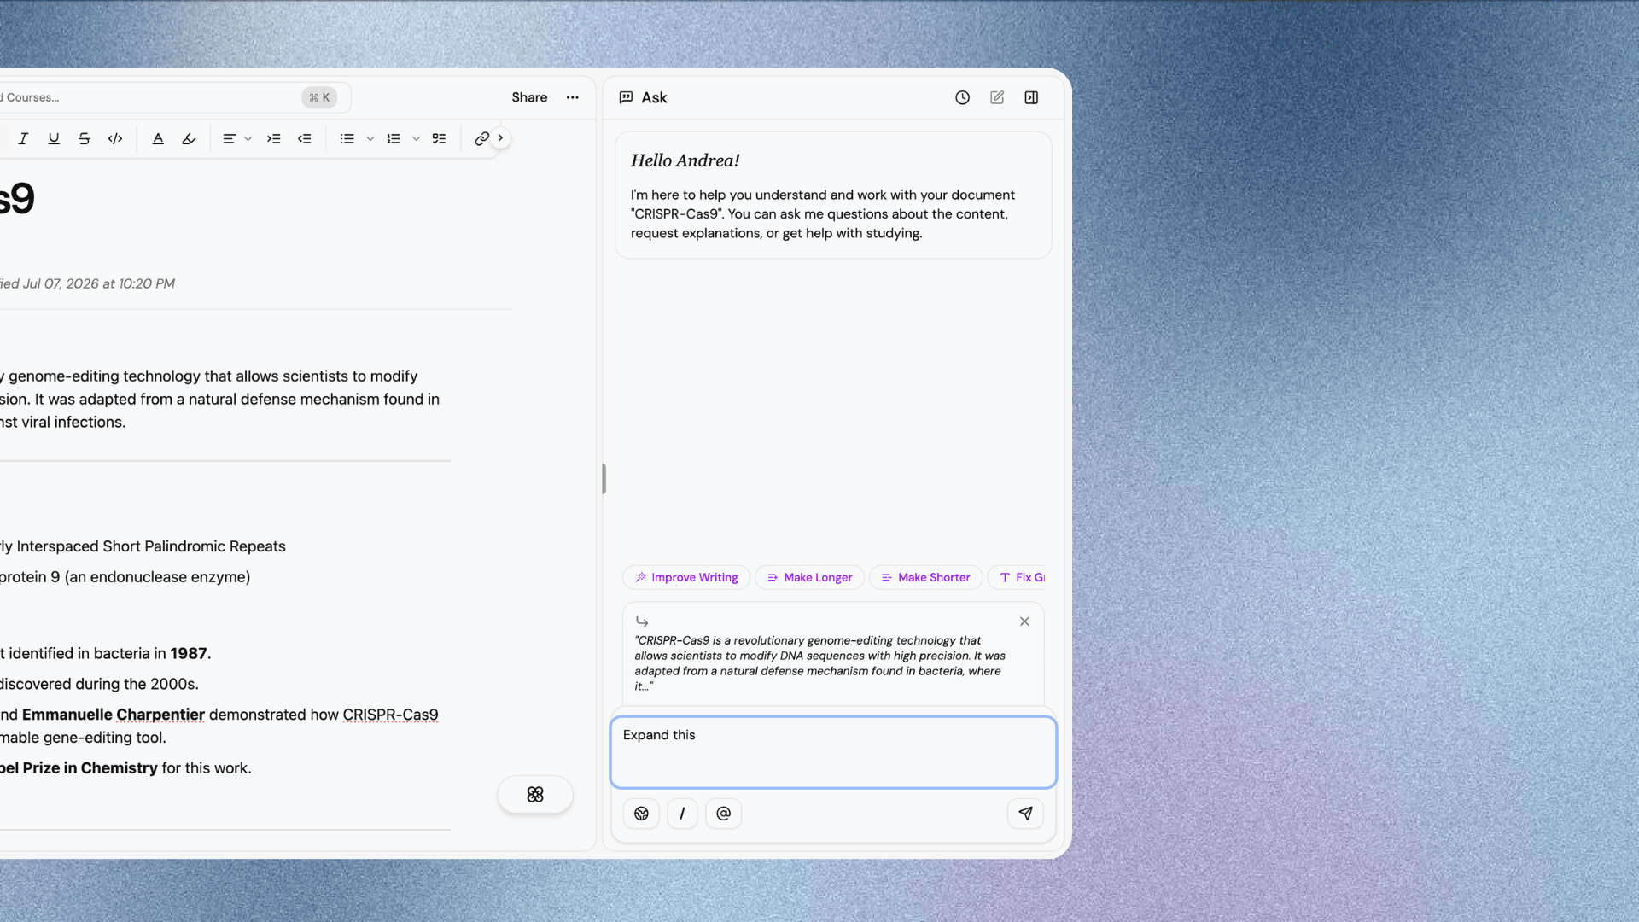Expand the bullet list options dropdown

(370, 138)
